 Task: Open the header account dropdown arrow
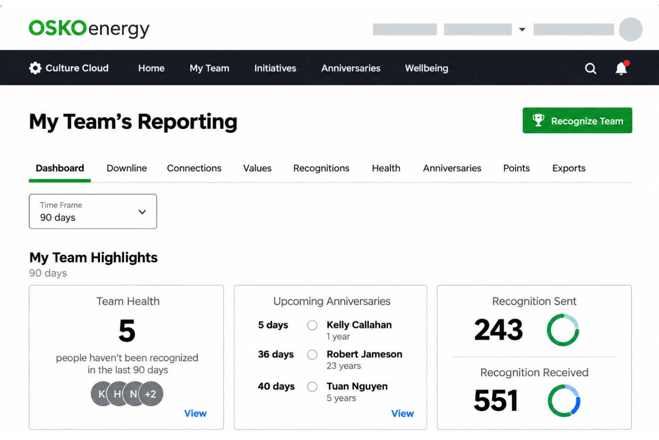pos(522,29)
